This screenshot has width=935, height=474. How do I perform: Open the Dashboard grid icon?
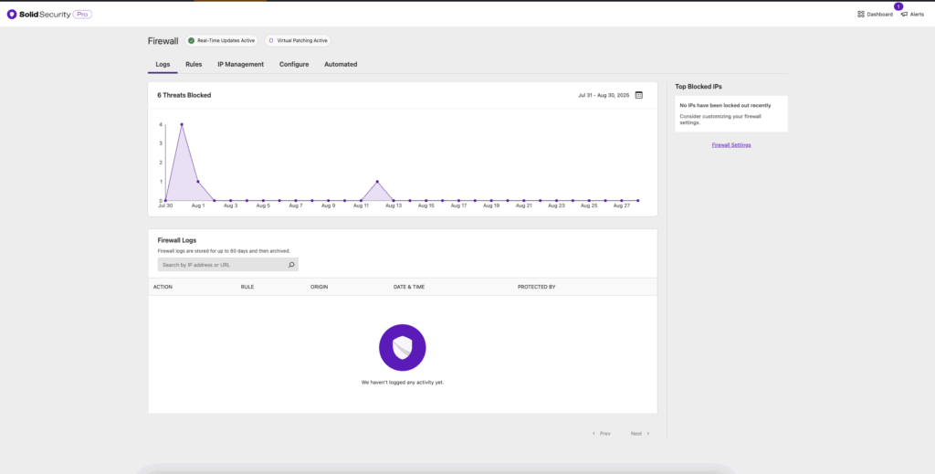pyautogui.click(x=861, y=15)
